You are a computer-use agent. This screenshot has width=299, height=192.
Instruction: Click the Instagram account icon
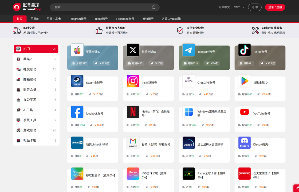133,81
